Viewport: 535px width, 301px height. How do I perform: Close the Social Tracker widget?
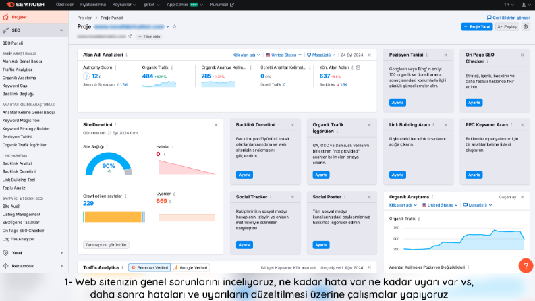292,197
